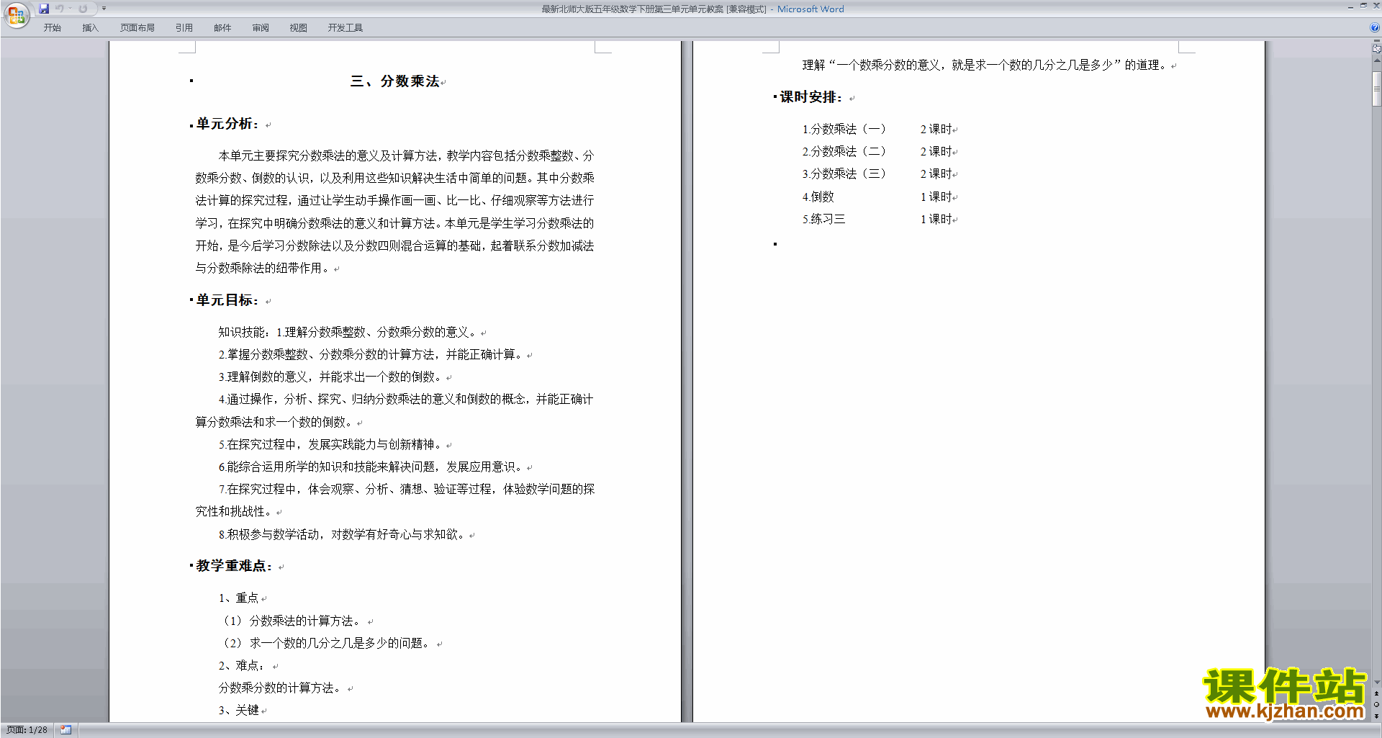Expand Customize Quick Access Toolbar dropdown
Screen dimensions: 1382x738
(x=104, y=9)
